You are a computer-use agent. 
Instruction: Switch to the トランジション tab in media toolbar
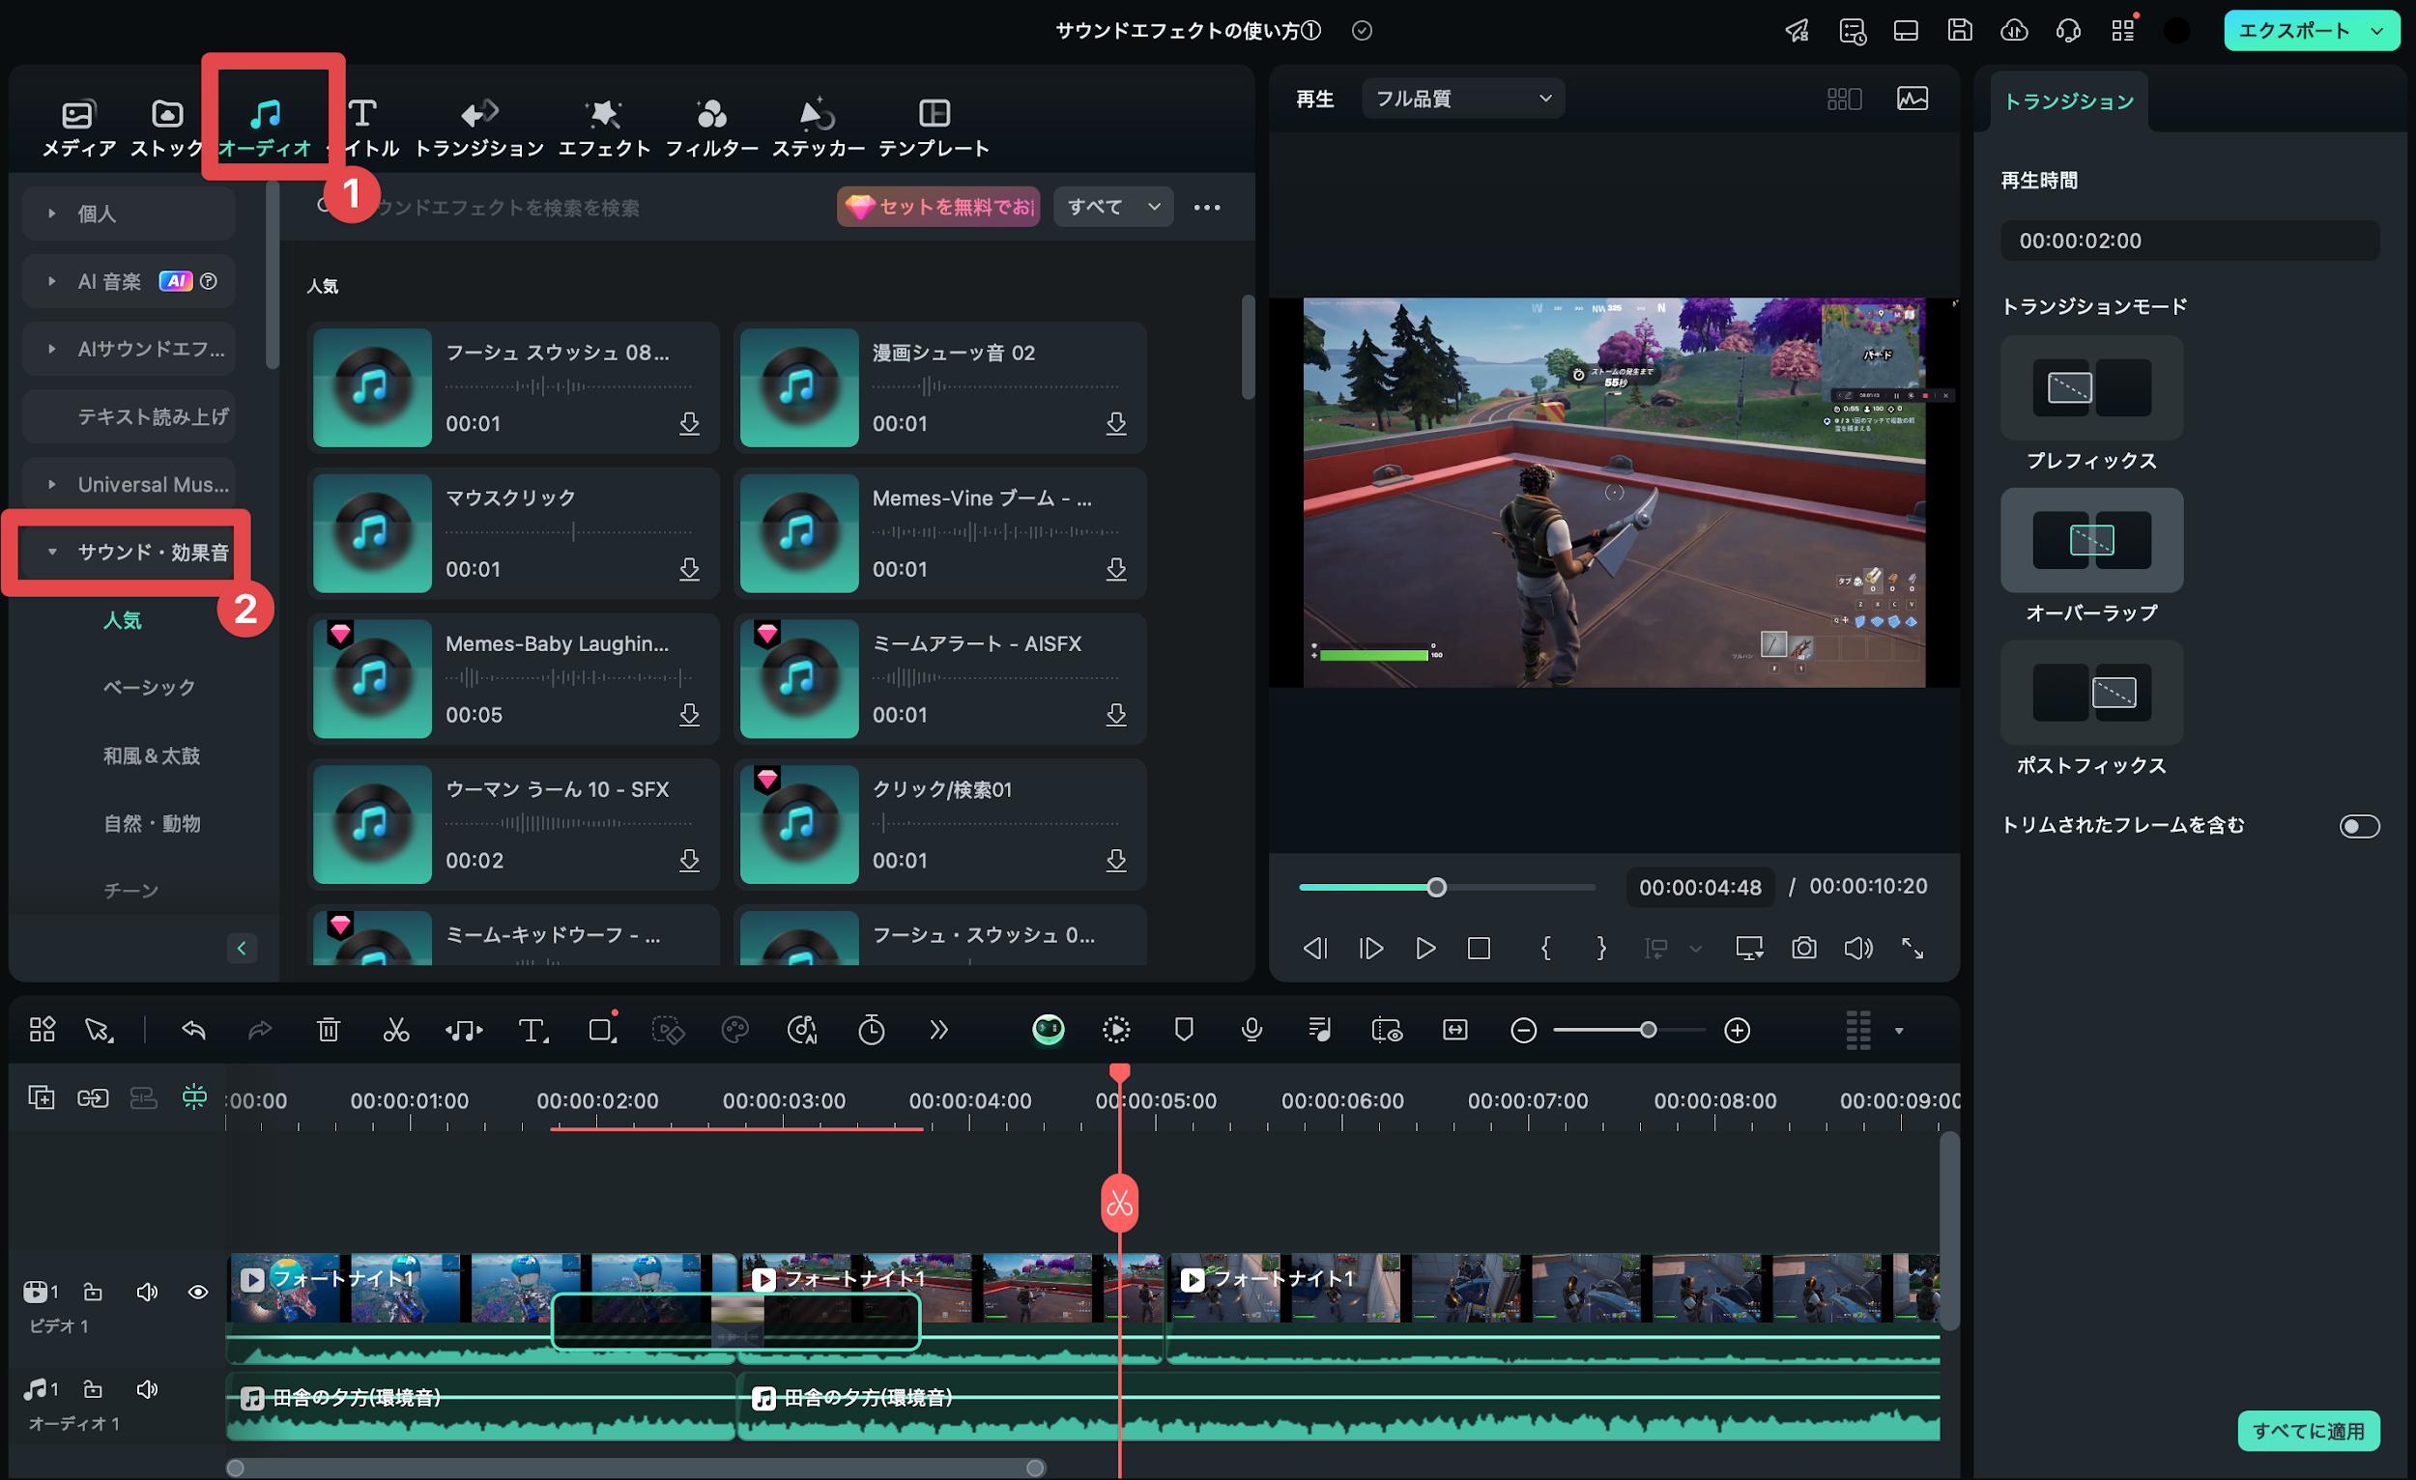point(478,128)
